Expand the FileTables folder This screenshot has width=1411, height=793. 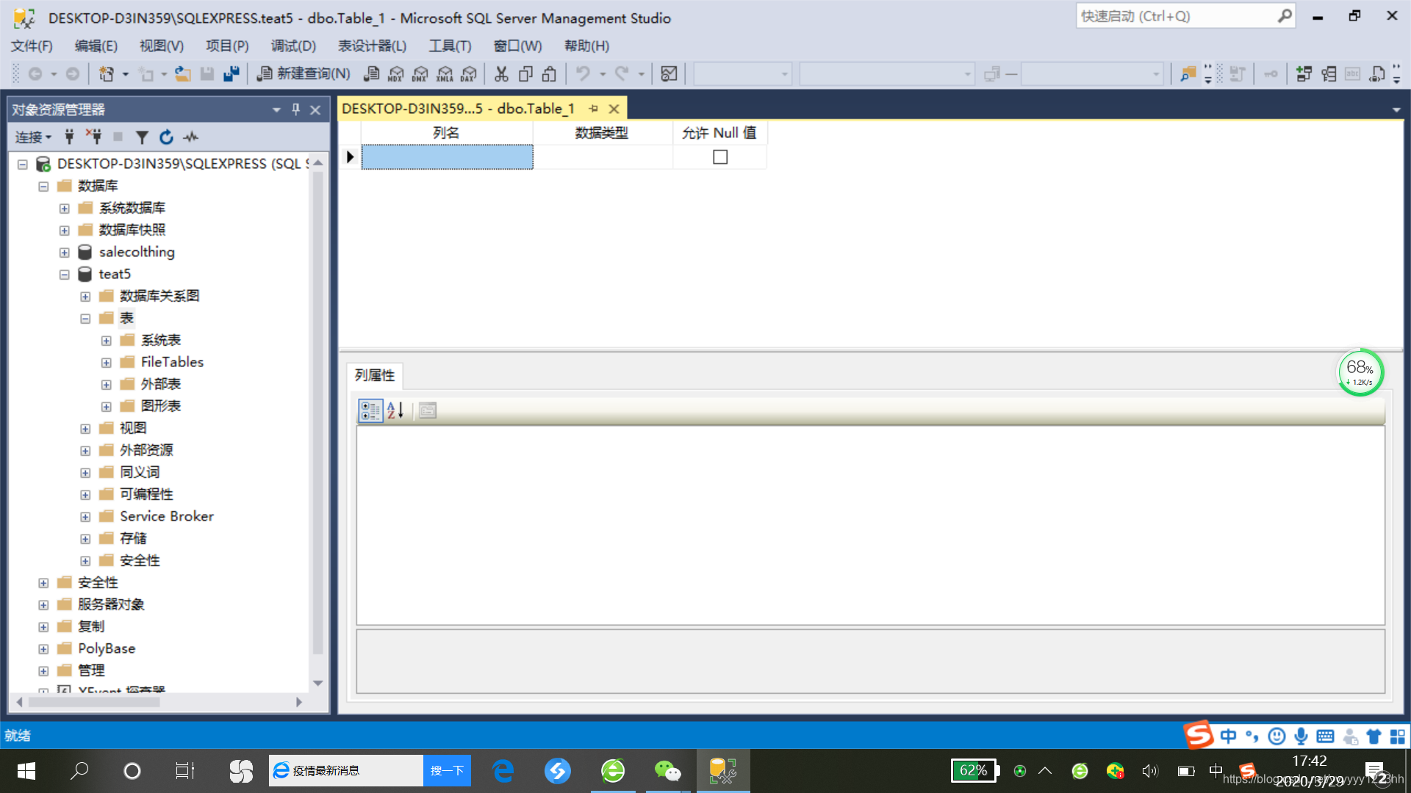pos(107,363)
